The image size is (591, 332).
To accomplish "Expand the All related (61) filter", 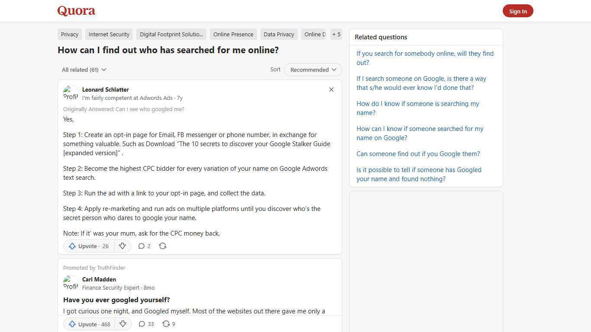I will 84,70.
